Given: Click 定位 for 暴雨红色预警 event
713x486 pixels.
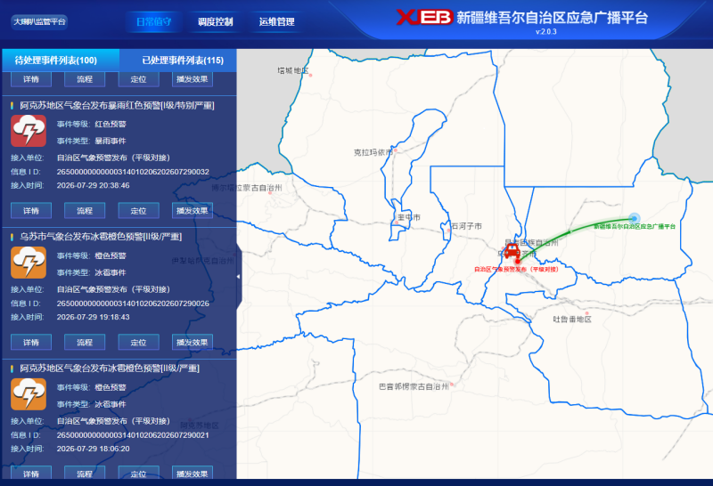Looking at the screenshot, I should (139, 211).
